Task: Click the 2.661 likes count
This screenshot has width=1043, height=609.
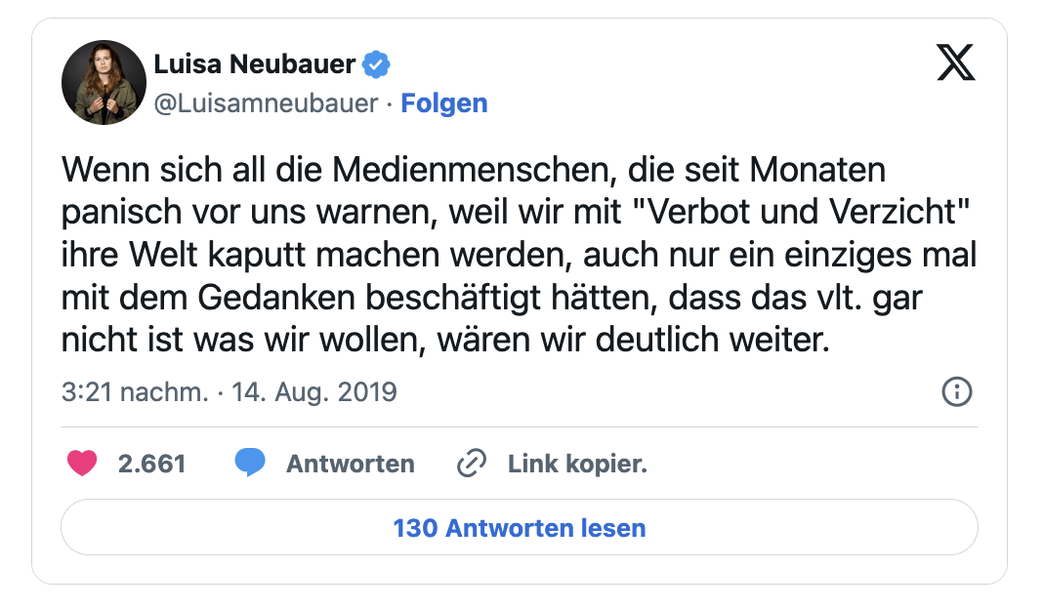Action: point(151,464)
